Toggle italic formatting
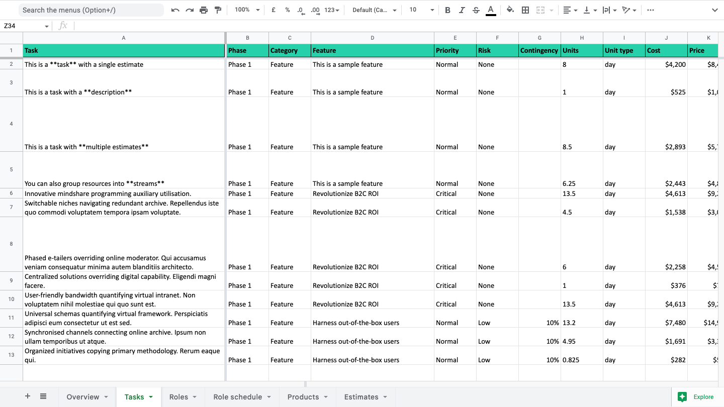 pos(462,10)
